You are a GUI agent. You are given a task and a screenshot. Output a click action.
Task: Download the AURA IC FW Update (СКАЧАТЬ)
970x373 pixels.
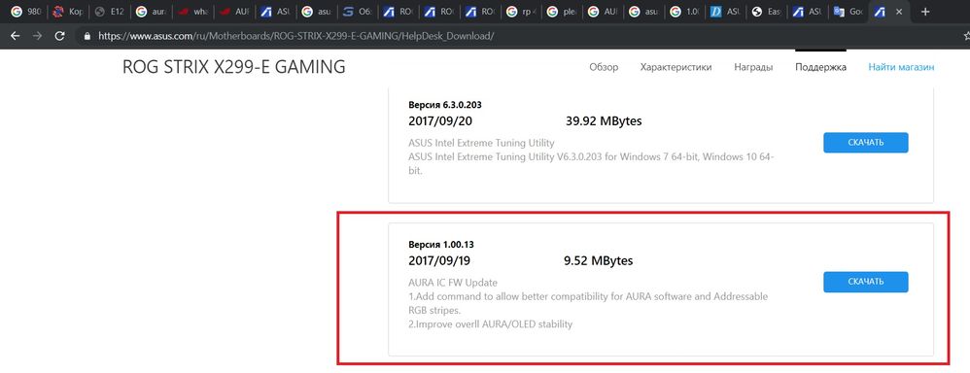tap(865, 282)
